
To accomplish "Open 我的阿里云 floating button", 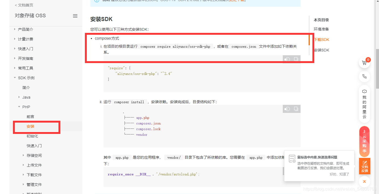I will [x=364, y=104].
